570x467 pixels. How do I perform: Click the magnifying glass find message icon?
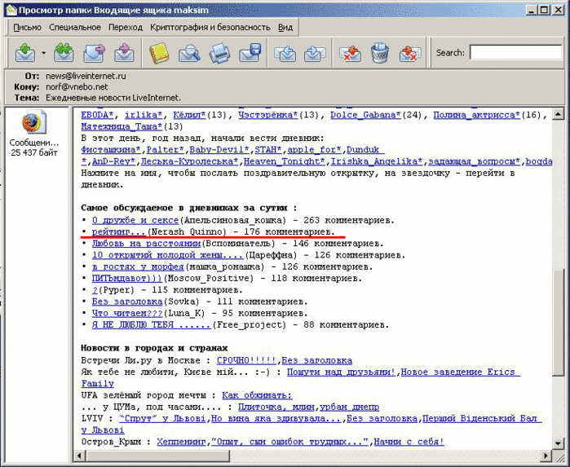[189, 54]
